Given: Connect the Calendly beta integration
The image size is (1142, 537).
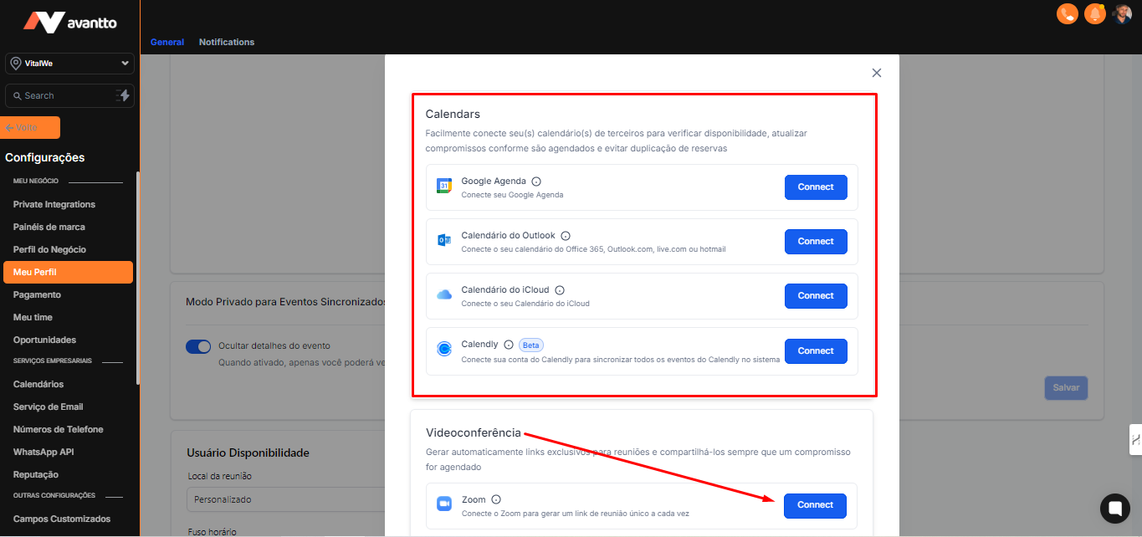Looking at the screenshot, I should 815,351.
